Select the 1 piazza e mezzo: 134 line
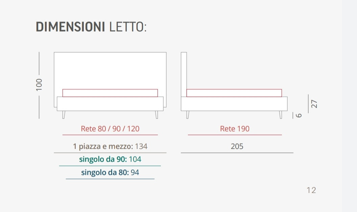This screenshot has width=357, height=212. [x=110, y=146]
